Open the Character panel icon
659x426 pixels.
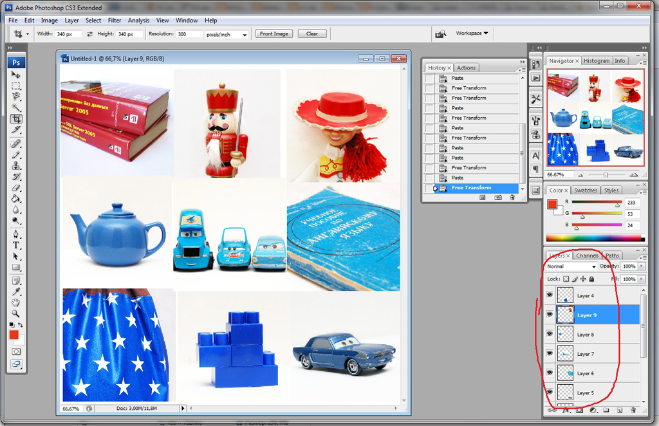click(x=535, y=156)
